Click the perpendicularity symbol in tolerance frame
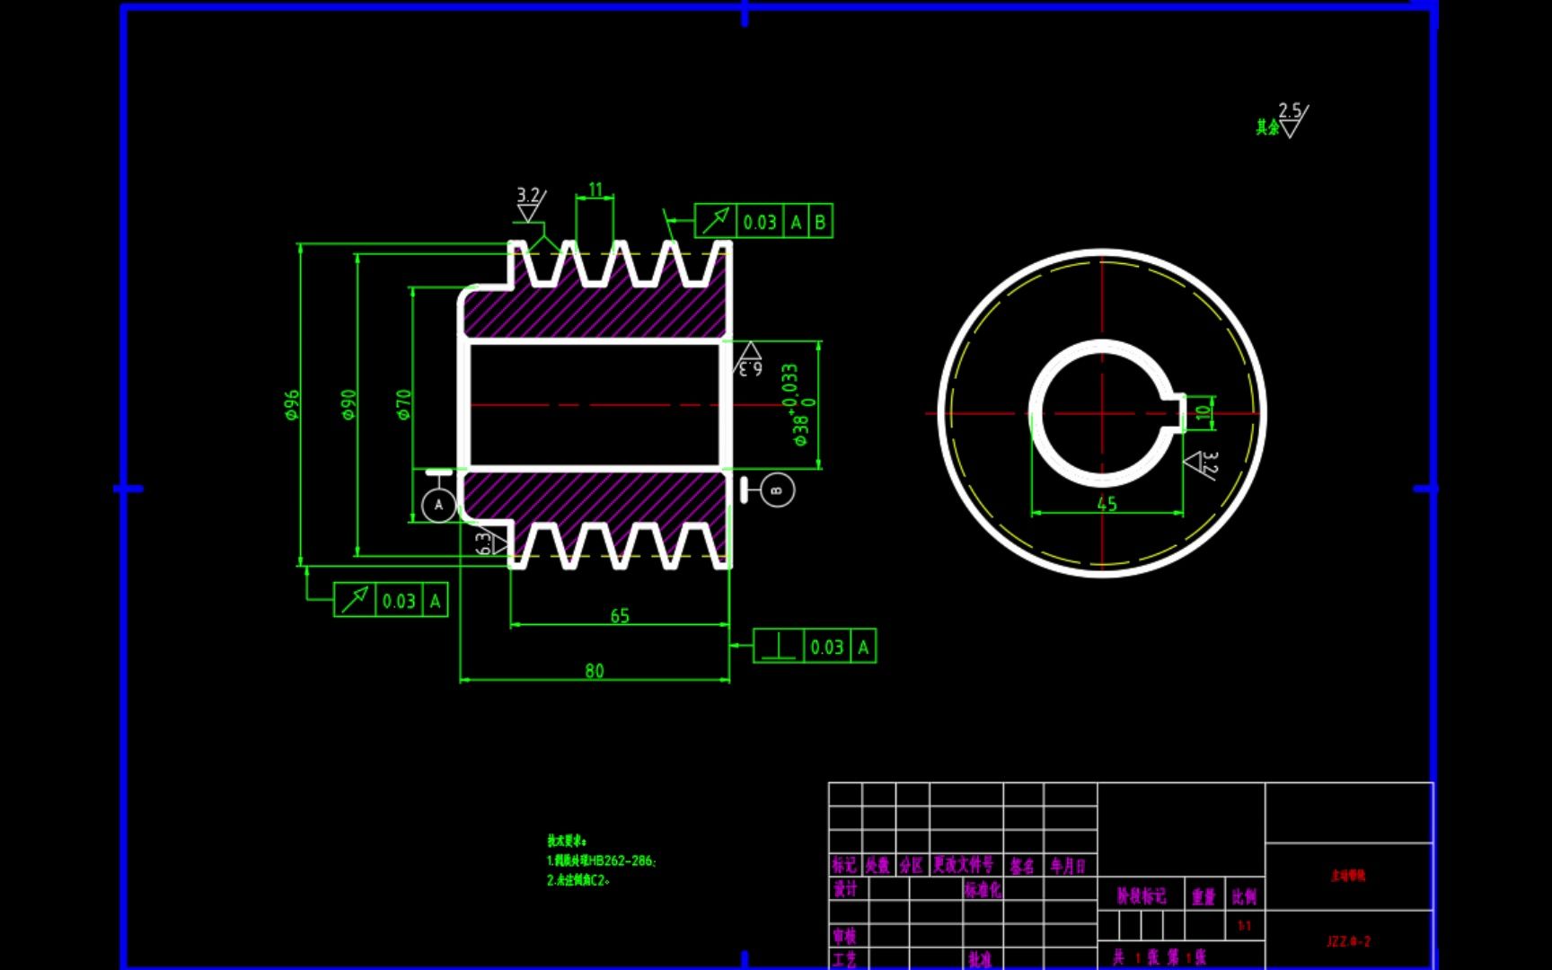The image size is (1552, 970). coord(778,647)
